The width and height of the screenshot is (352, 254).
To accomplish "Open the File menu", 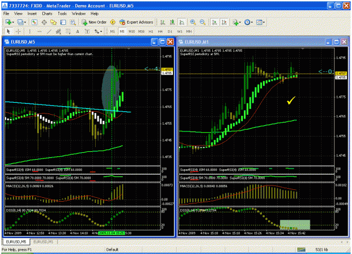I will click(6, 13).
